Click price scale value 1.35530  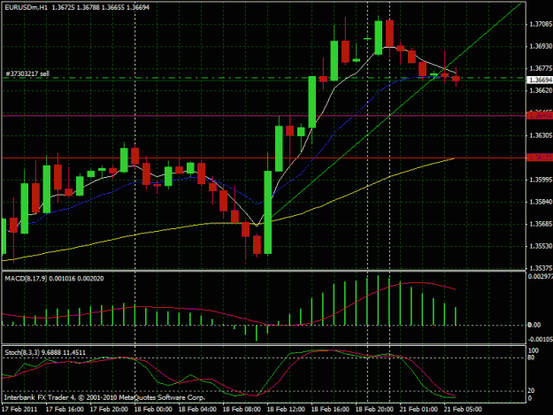541,246
